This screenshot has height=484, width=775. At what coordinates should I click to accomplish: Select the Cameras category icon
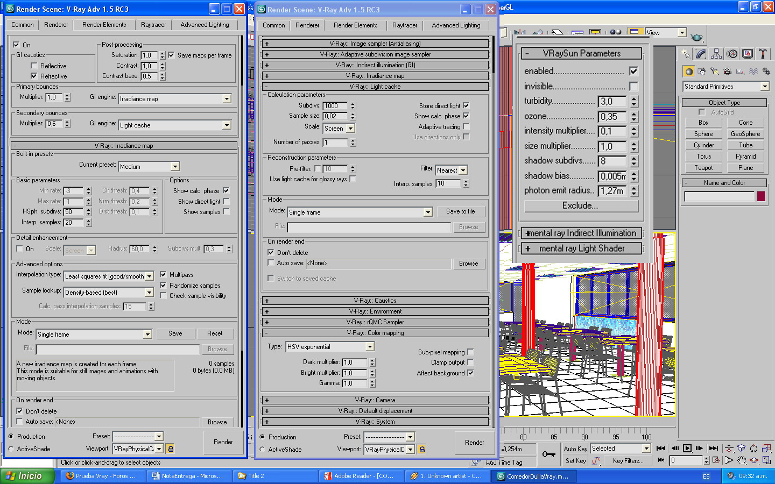728,72
